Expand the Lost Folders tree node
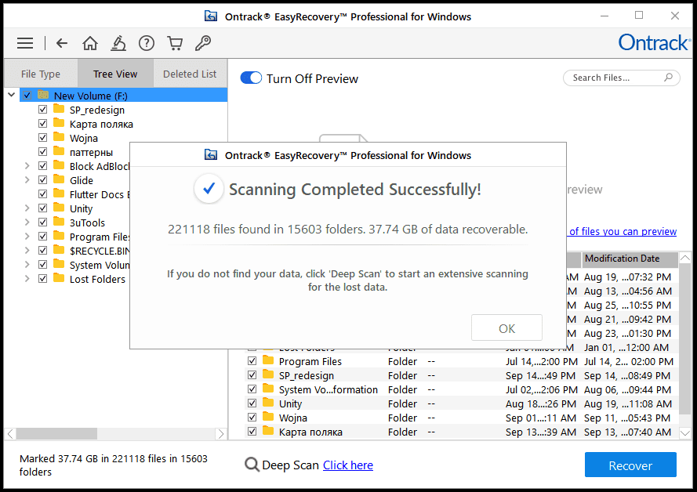Screen dimensions: 697x492 coord(27,279)
